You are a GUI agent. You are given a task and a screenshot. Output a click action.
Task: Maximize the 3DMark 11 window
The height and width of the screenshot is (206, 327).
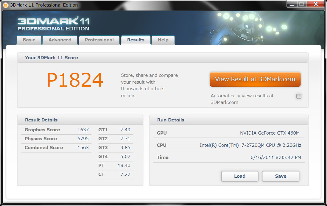302,4
